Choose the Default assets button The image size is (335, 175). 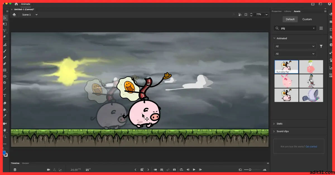click(x=290, y=19)
